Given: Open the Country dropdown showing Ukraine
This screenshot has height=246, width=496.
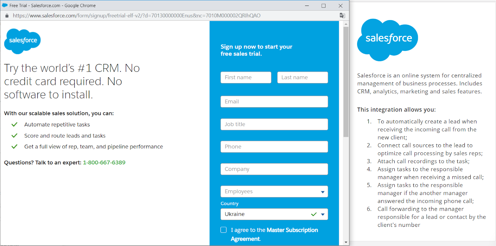Looking at the screenshot, I should coord(274,214).
